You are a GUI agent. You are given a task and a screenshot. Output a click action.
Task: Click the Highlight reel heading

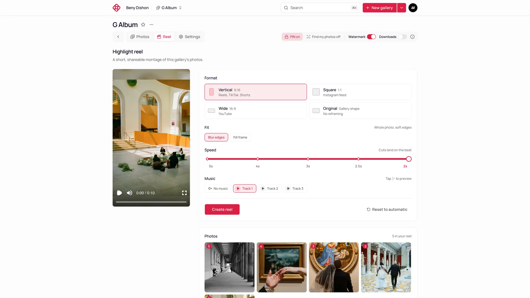128,52
